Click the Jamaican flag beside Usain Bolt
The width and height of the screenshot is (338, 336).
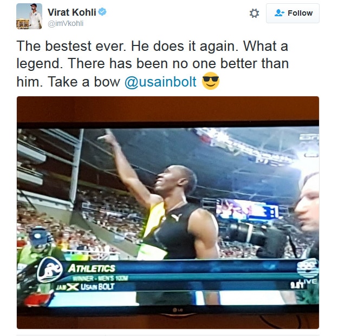coord(73,287)
